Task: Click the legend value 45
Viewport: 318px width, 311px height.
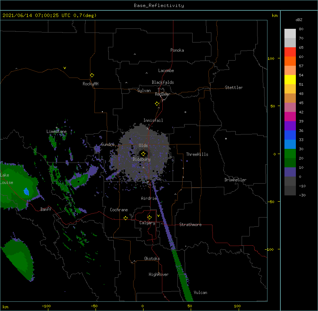Action: tap(301, 103)
